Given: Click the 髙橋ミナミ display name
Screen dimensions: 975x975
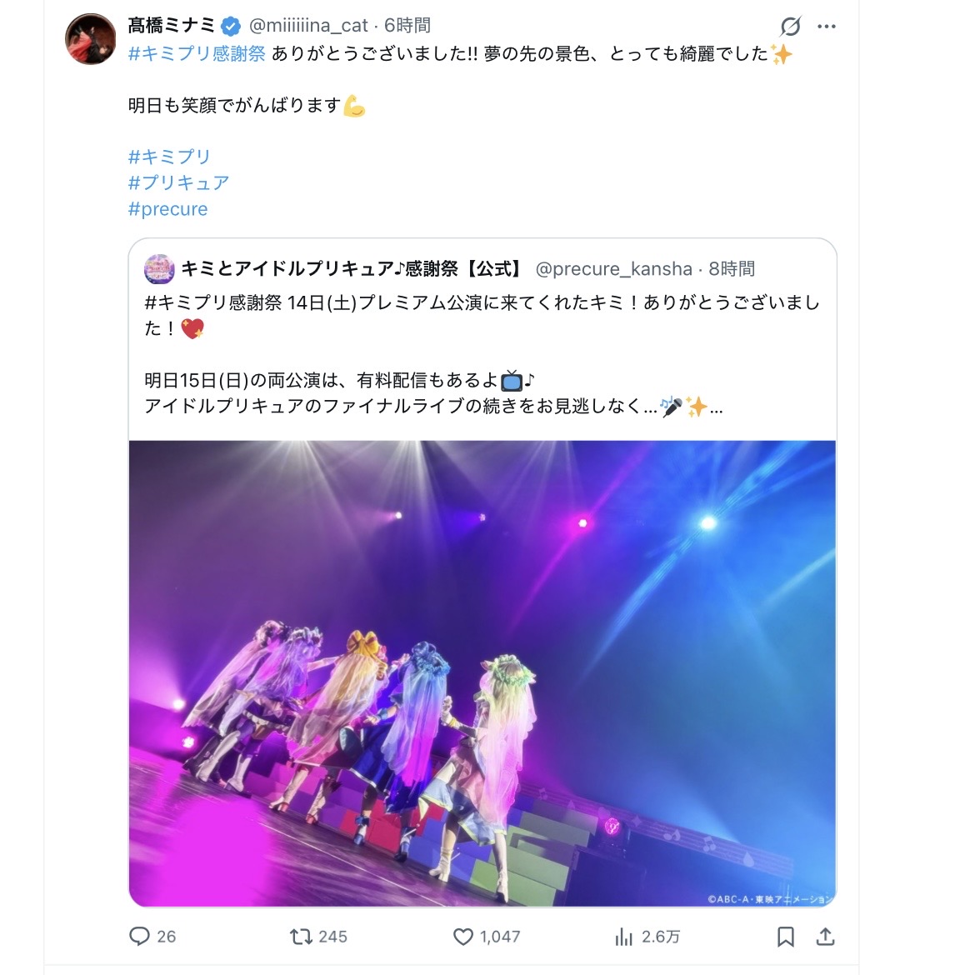Looking at the screenshot, I should [x=172, y=26].
